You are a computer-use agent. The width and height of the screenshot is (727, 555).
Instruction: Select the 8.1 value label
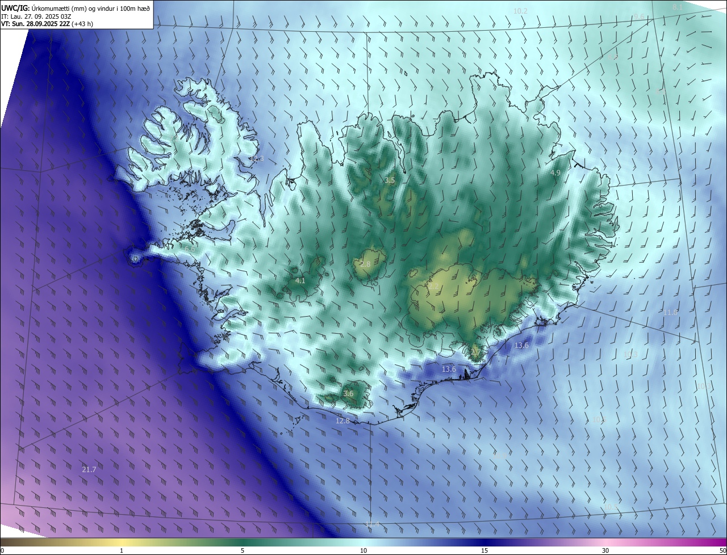678,7
